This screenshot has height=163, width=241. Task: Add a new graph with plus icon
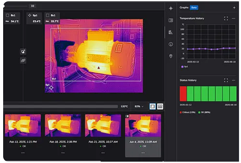point(234,8)
